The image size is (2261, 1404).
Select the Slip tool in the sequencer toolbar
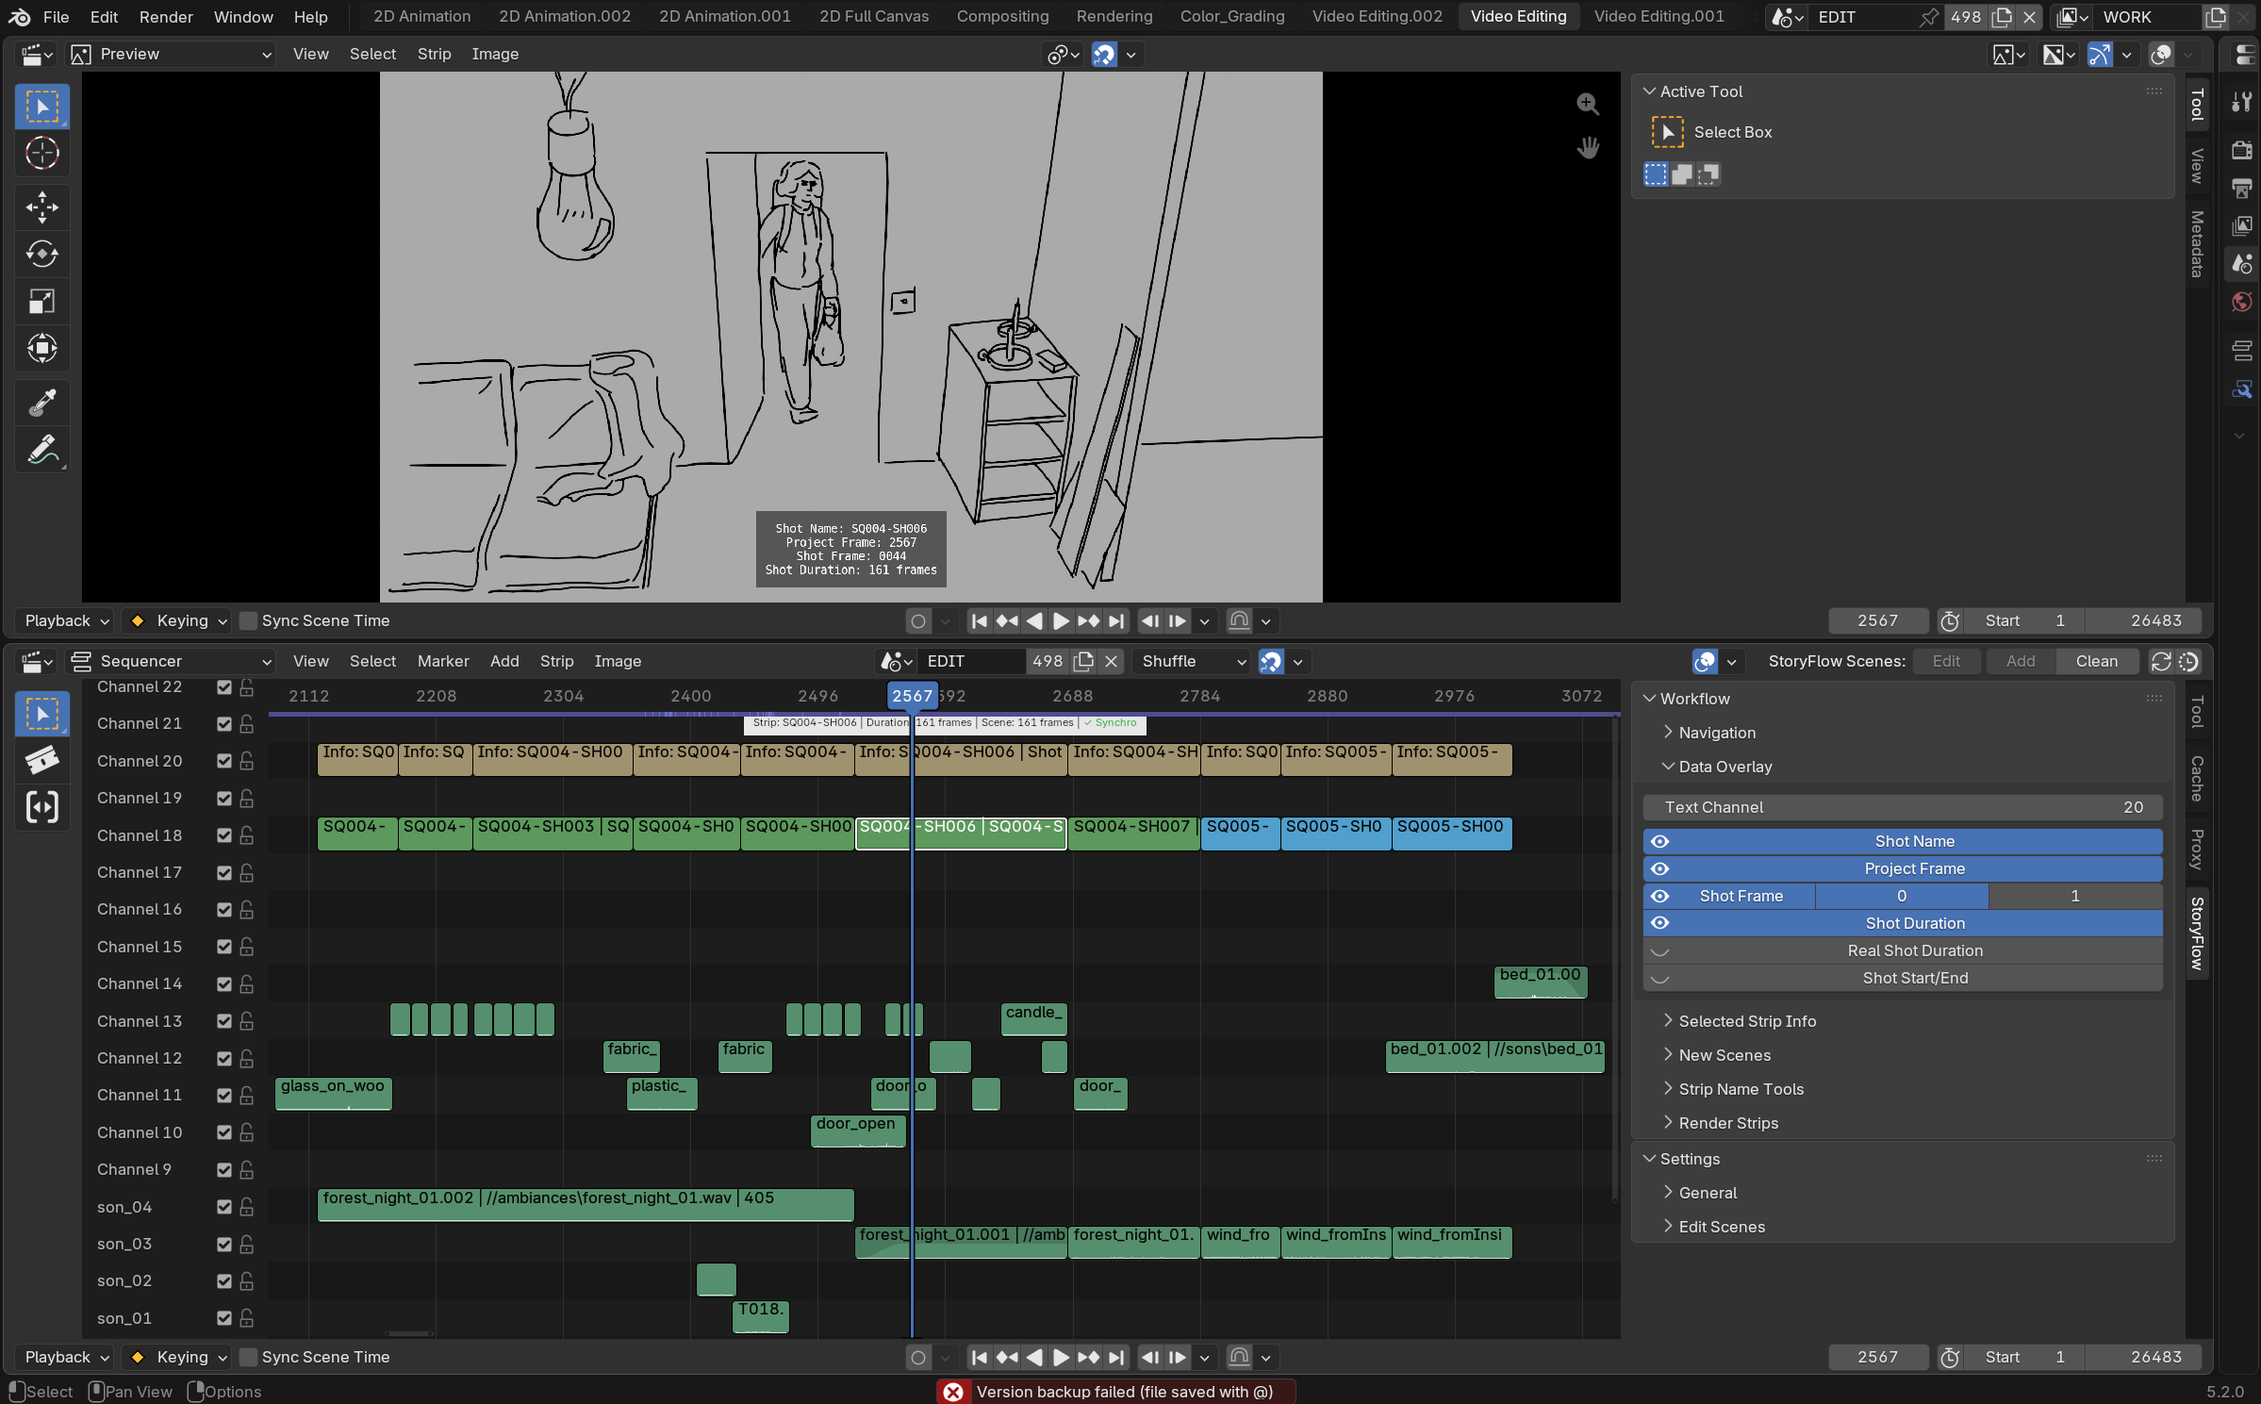click(x=42, y=807)
